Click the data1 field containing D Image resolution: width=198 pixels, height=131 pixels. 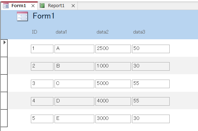point(74,101)
